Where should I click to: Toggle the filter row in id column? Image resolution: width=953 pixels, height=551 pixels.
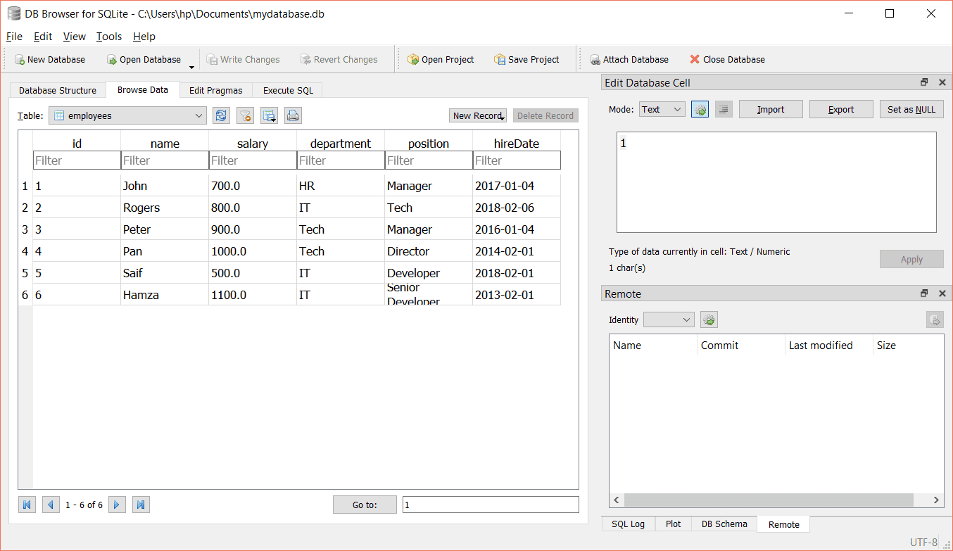(76, 160)
